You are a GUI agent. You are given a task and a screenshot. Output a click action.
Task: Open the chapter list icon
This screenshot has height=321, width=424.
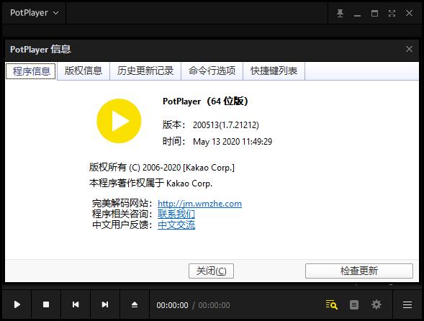coord(354,304)
